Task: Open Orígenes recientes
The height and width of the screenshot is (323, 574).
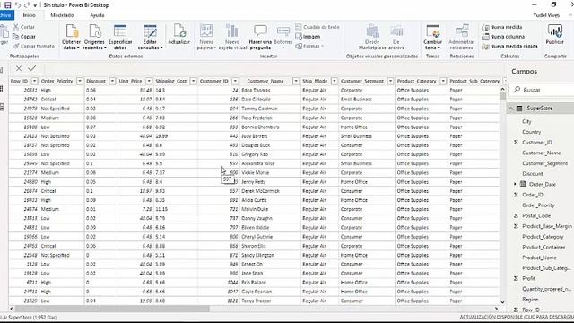Action: coord(94,37)
